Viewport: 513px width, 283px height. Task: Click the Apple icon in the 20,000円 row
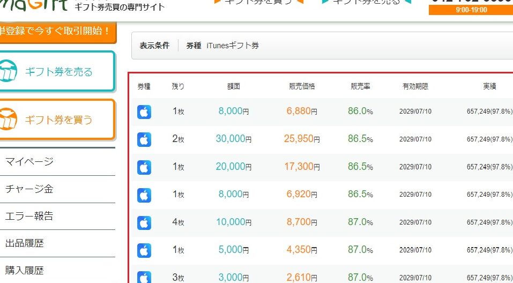coord(144,167)
